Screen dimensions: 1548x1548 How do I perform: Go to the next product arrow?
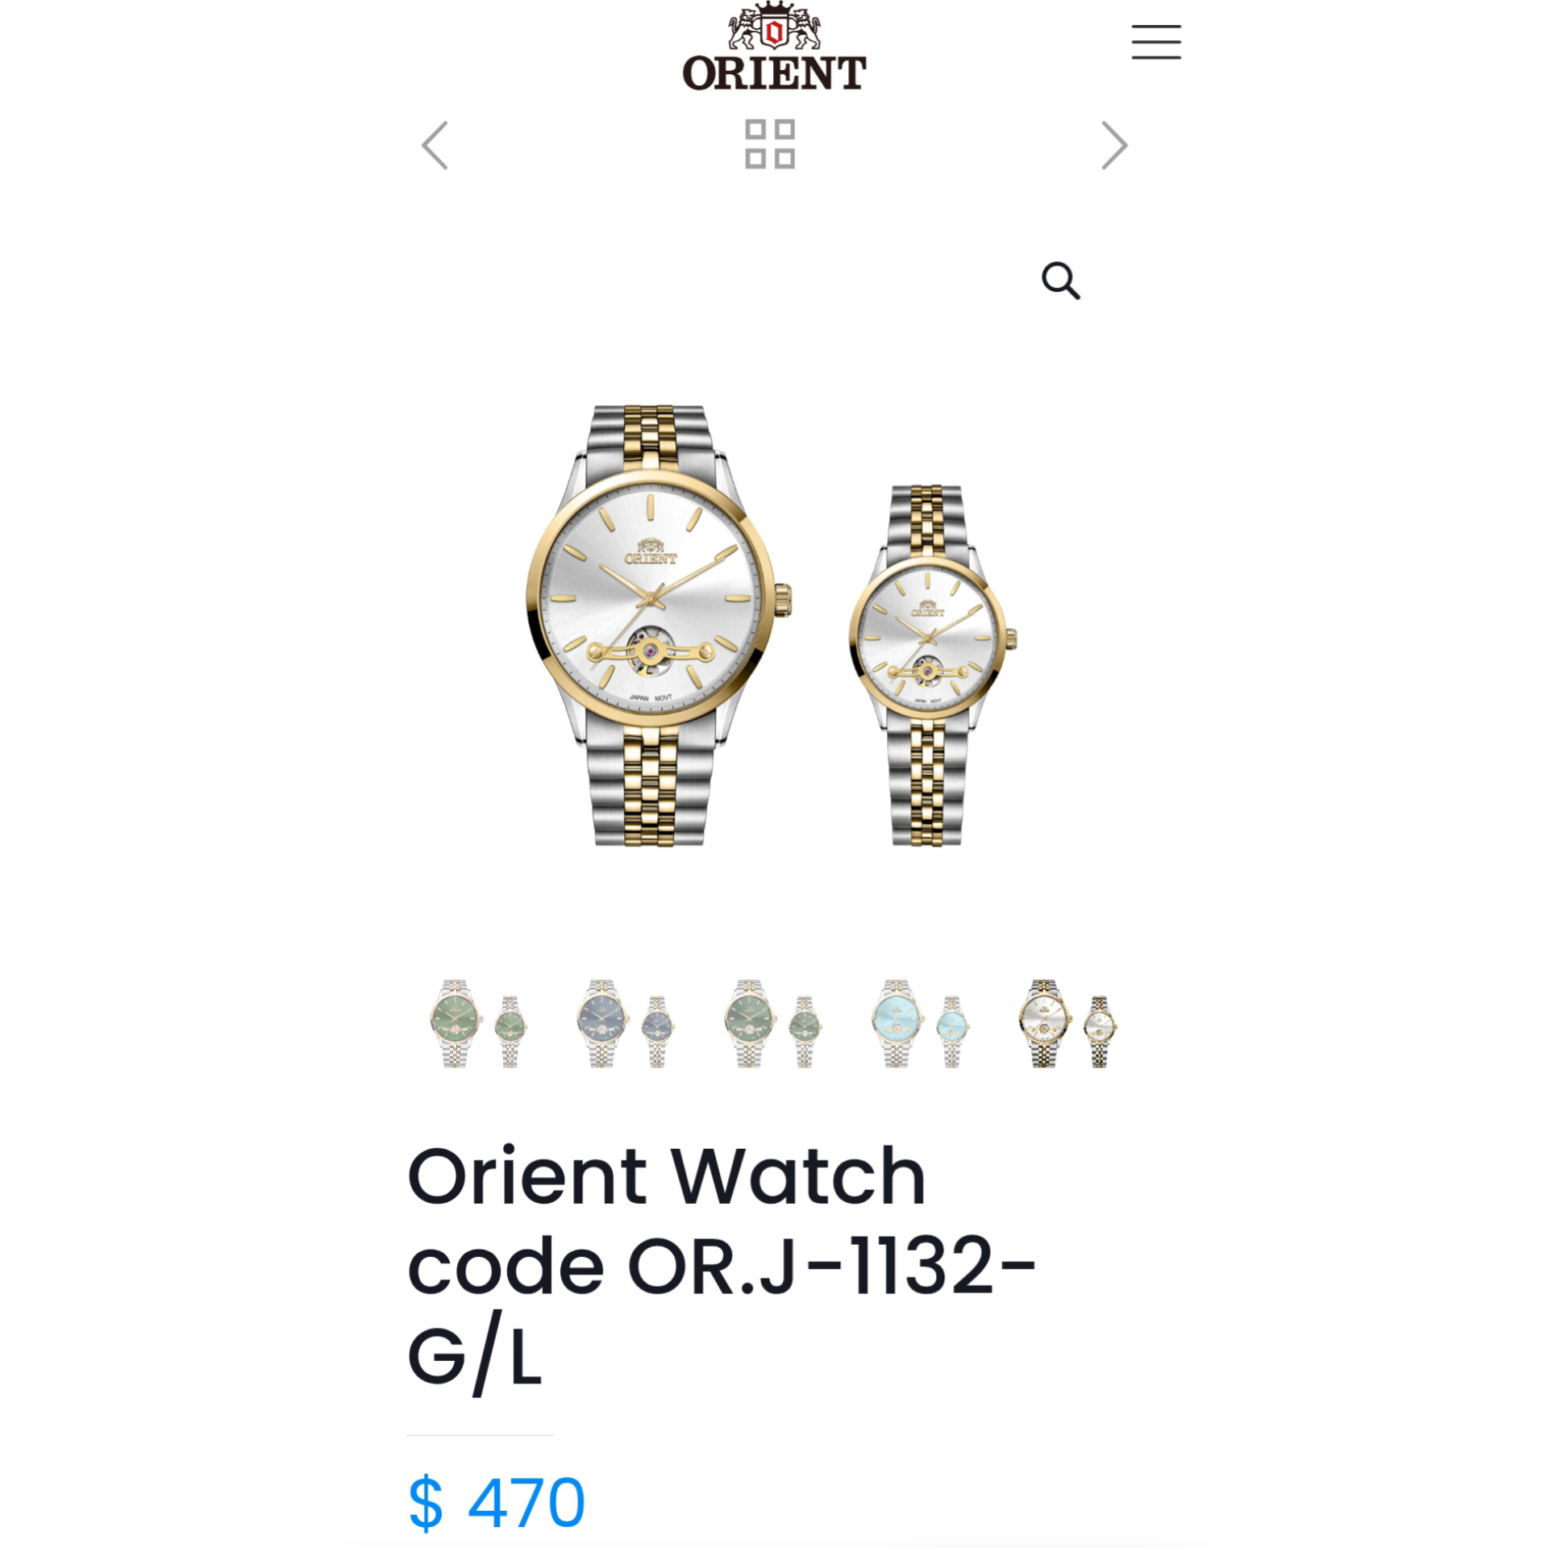(x=1113, y=145)
